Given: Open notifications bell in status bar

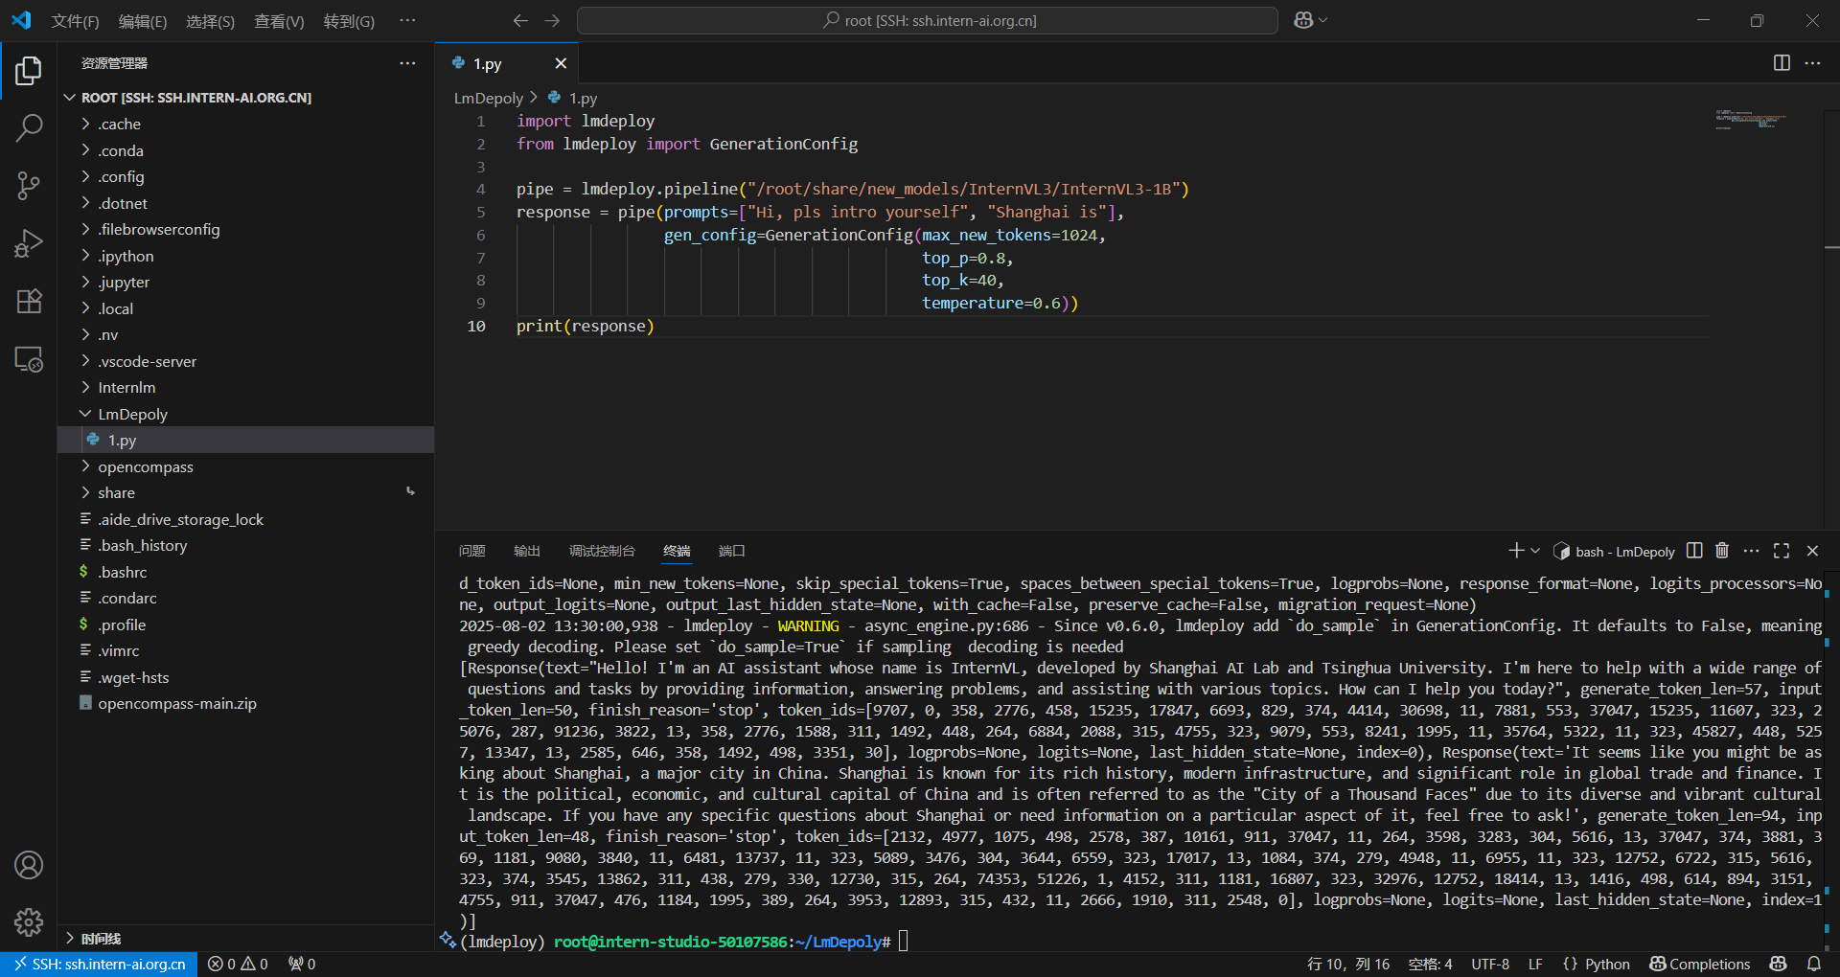Looking at the screenshot, I should [x=1813, y=965].
